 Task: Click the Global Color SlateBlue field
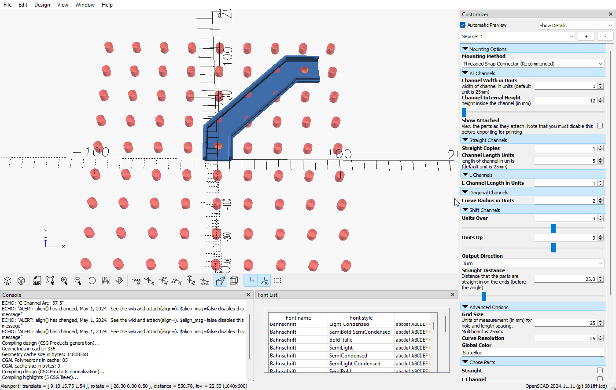[x=533, y=353]
